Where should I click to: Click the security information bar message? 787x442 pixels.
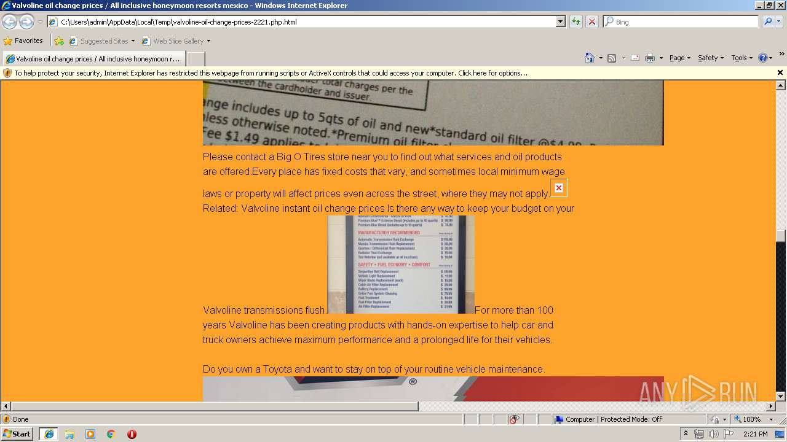[x=271, y=73]
